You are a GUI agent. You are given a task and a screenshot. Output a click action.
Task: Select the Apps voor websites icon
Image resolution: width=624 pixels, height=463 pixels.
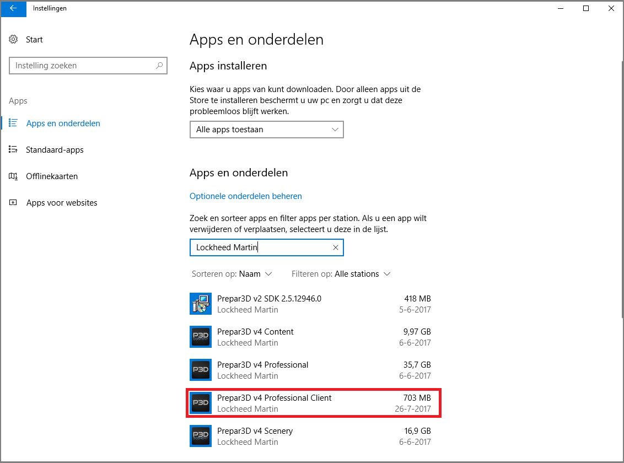click(x=13, y=203)
